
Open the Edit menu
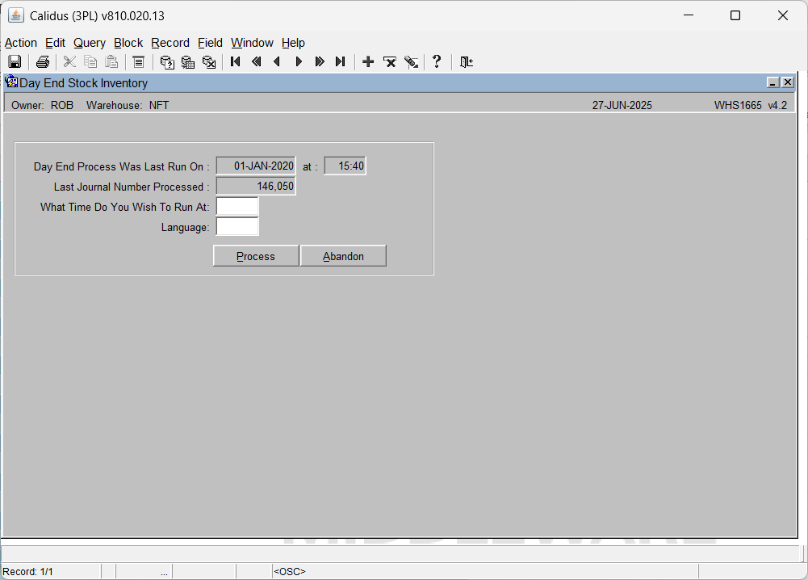click(x=55, y=43)
